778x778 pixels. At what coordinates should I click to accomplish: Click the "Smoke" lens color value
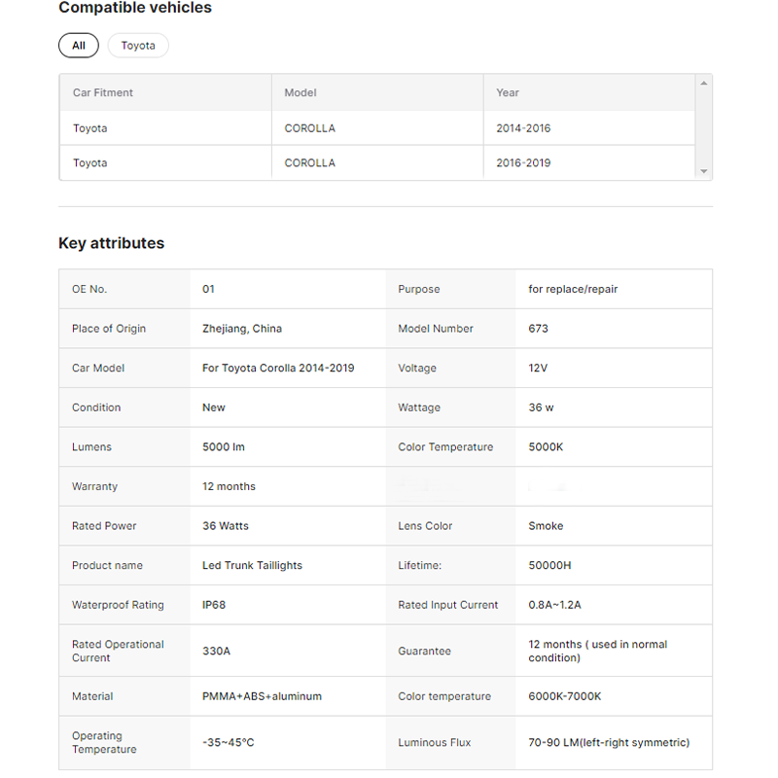[x=546, y=526]
